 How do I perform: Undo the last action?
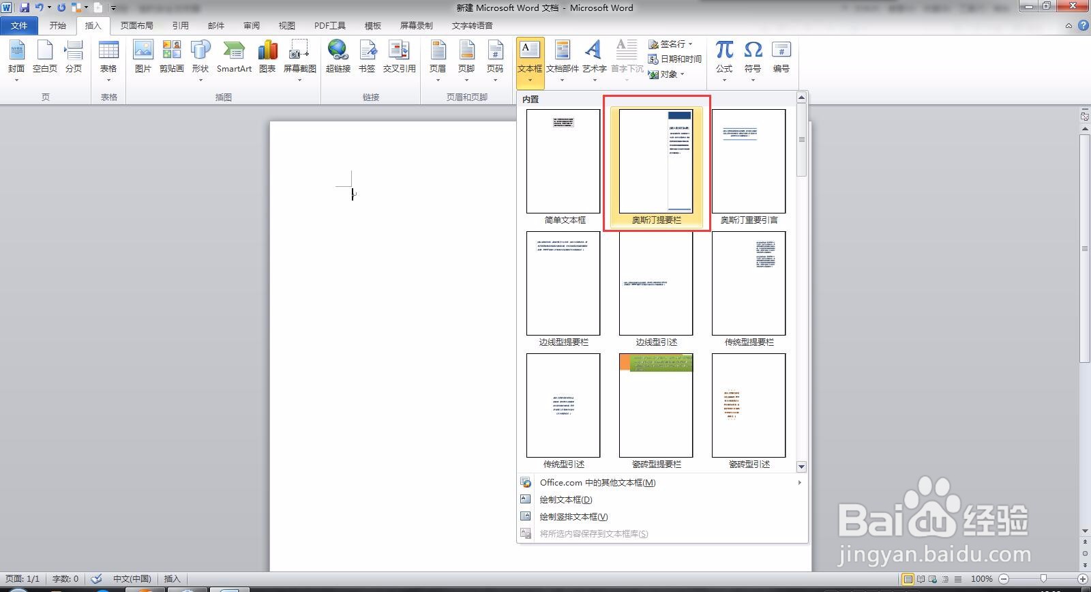[39, 8]
